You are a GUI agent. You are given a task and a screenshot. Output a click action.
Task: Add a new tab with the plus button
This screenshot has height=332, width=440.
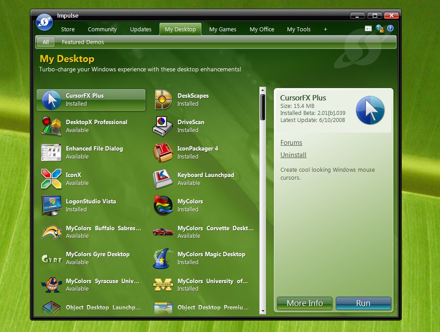(325, 29)
